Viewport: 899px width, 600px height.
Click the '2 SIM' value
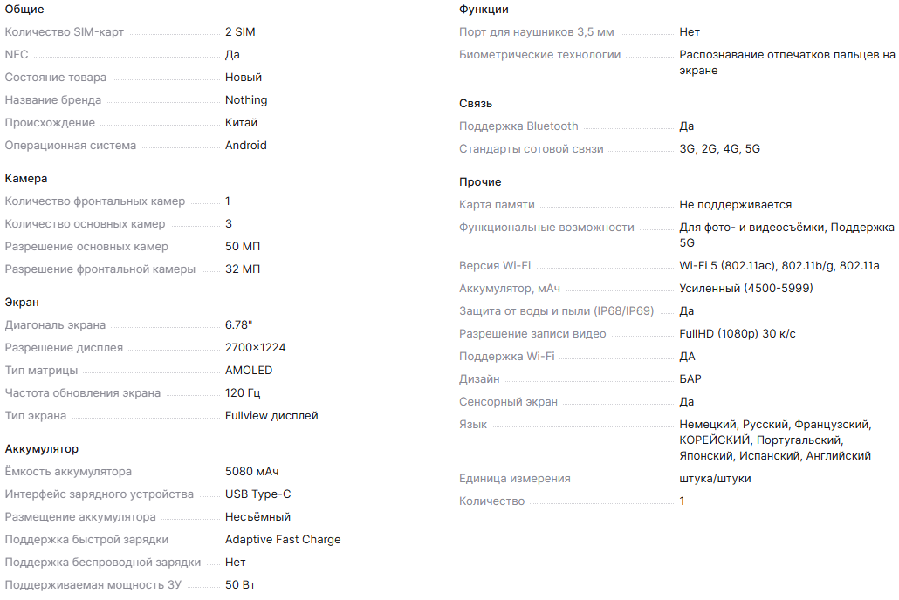coord(240,32)
